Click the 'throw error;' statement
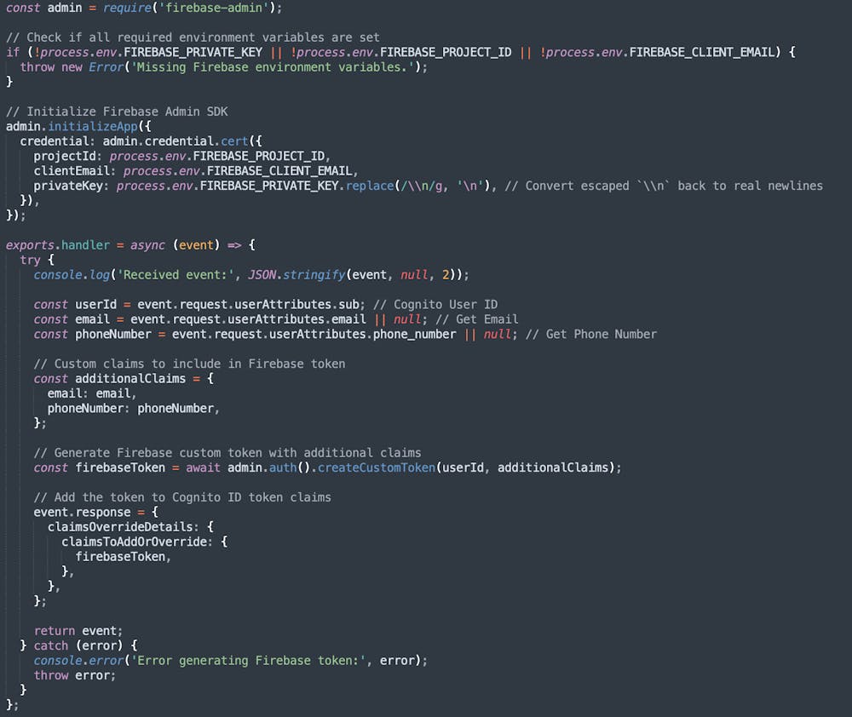This screenshot has height=717, width=852. tap(74, 675)
